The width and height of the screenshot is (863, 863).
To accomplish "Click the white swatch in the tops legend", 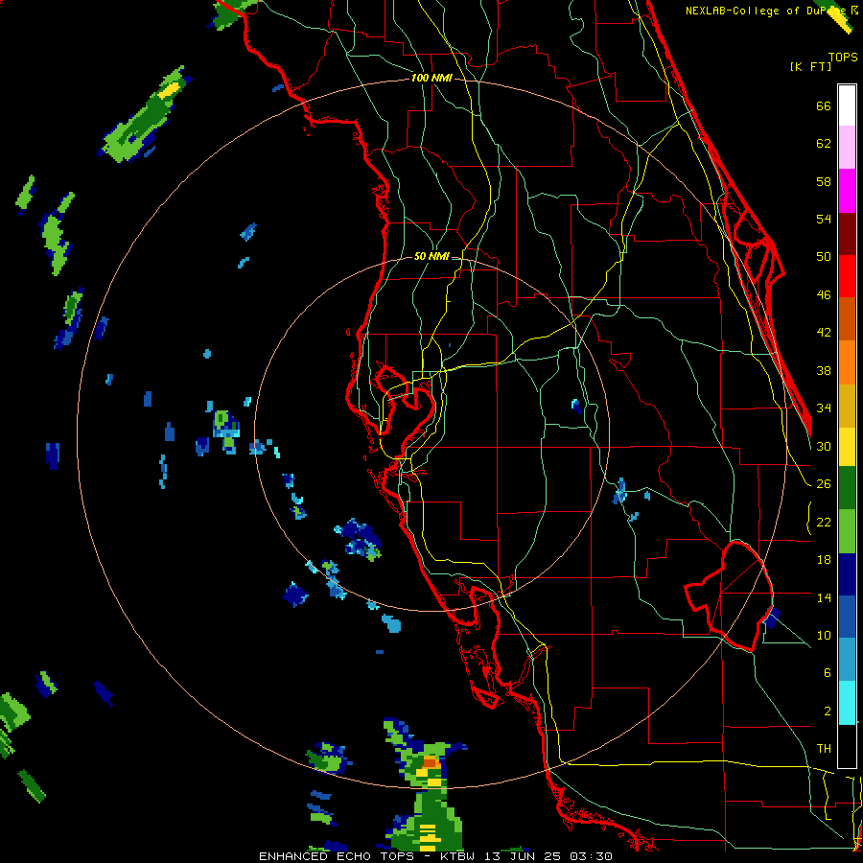I will (847, 105).
